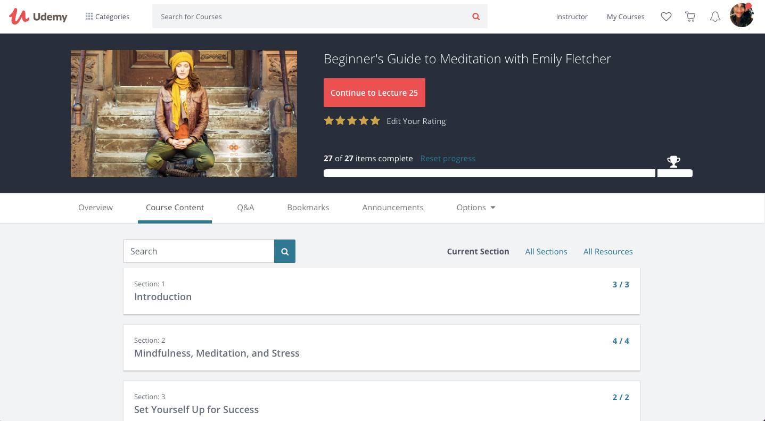Switch to the Overview tab
765x421 pixels.
coord(95,208)
